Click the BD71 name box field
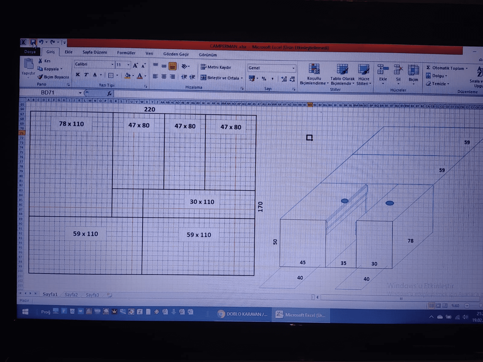Screen dimensions: 483x362 50,93
